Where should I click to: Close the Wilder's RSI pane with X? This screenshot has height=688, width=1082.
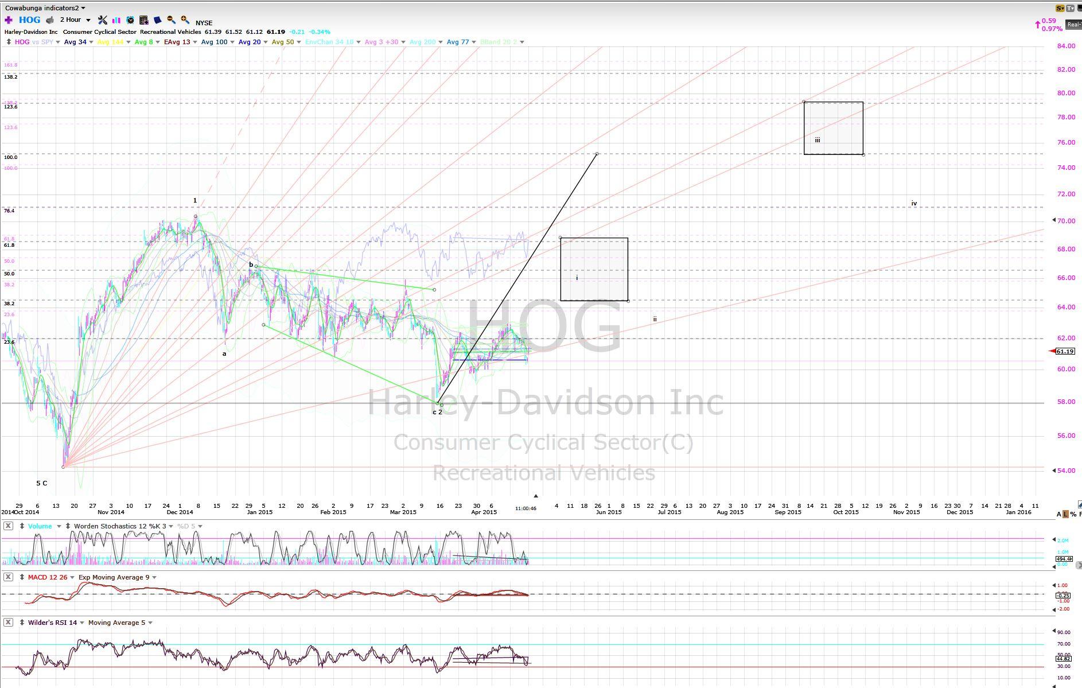8,623
